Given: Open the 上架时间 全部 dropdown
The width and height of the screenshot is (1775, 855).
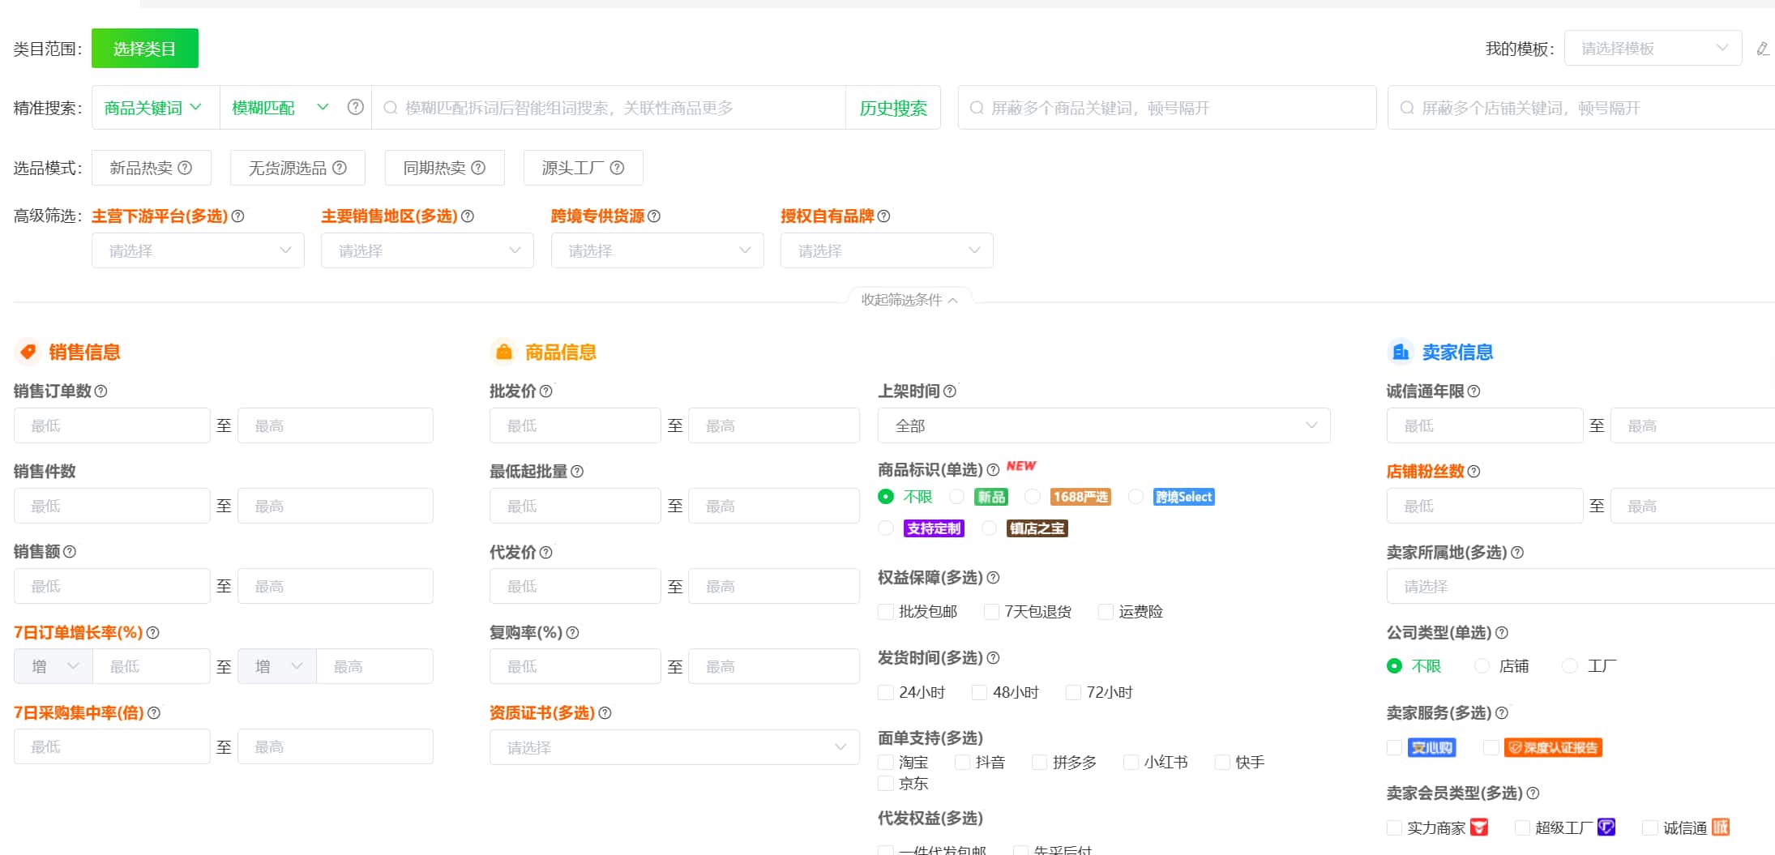Looking at the screenshot, I should pyautogui.click(x=1104, y=425).
